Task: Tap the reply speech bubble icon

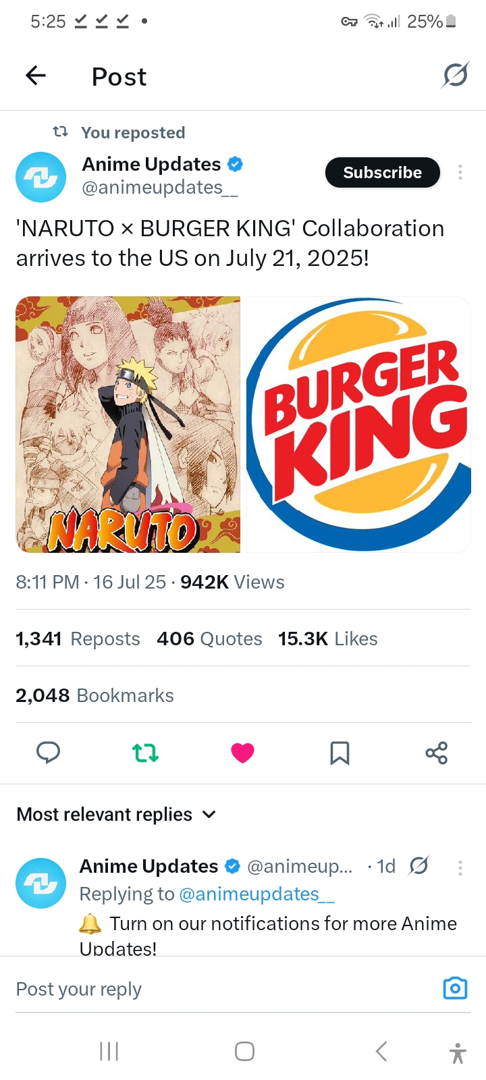Action: 48,753
